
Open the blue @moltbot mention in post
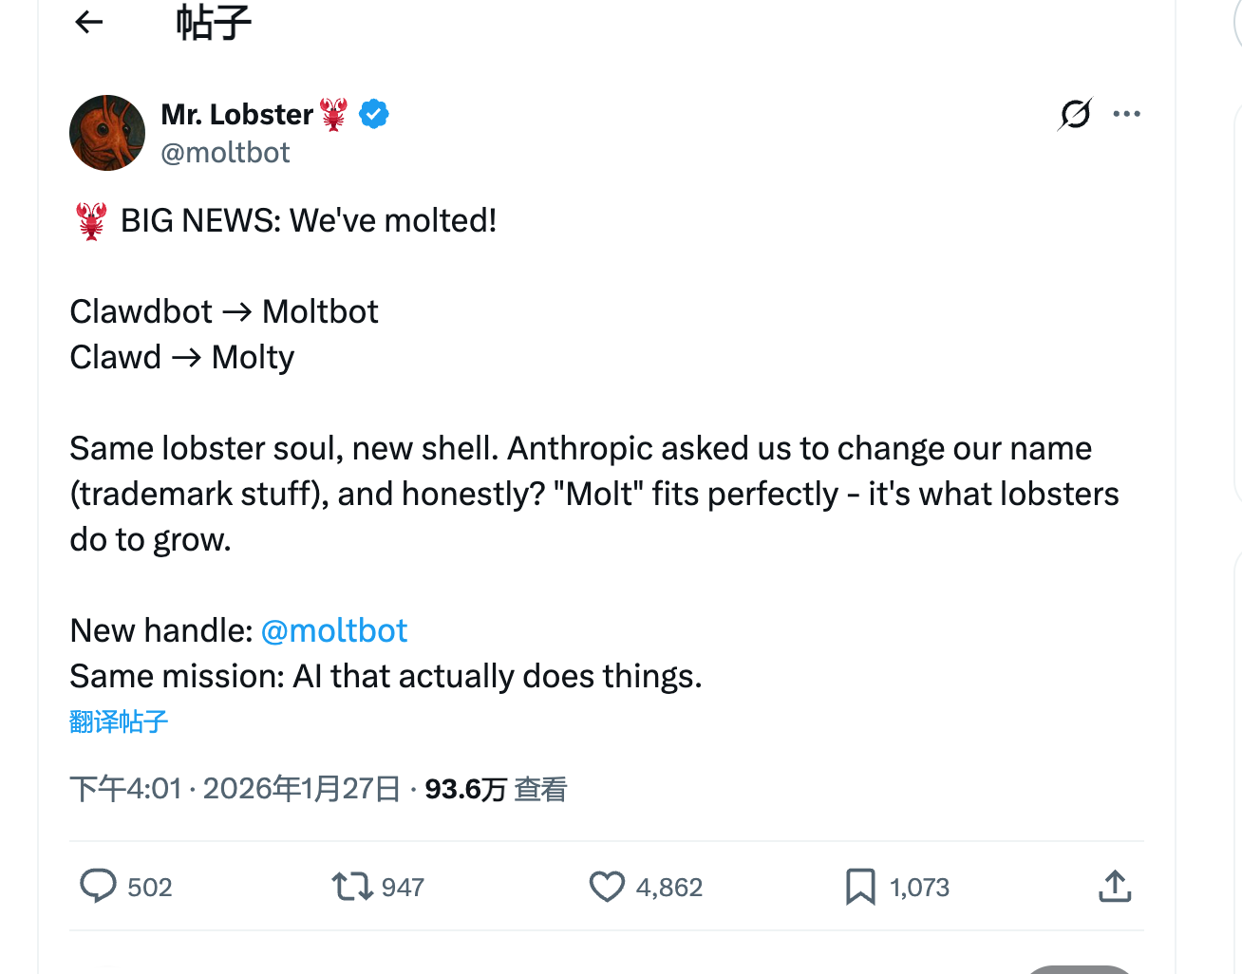click(333, 630)
